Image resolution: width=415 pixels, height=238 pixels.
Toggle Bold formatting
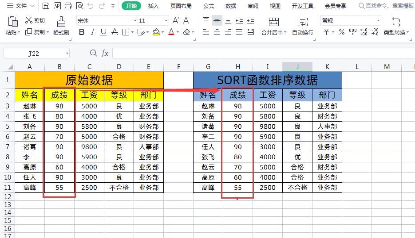82,32
